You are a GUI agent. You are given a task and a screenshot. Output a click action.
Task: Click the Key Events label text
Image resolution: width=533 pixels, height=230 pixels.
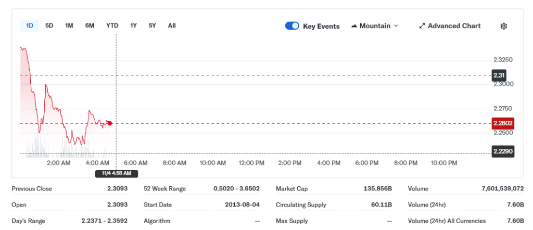(321, 26)
